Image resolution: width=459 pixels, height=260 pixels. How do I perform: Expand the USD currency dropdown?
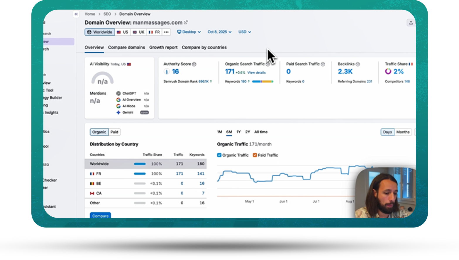[x=245, y=32]
